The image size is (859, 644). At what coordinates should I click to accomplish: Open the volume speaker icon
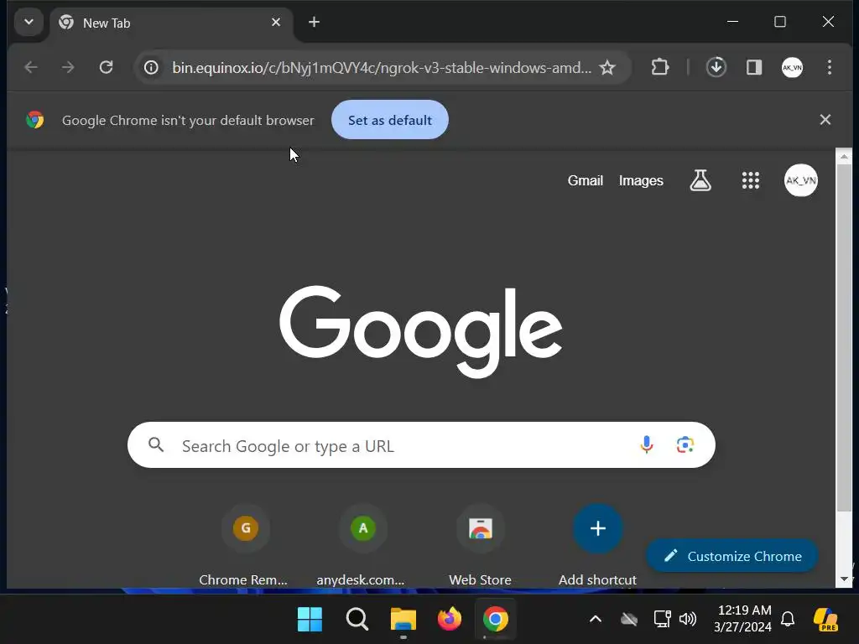(x=688, y=620)
